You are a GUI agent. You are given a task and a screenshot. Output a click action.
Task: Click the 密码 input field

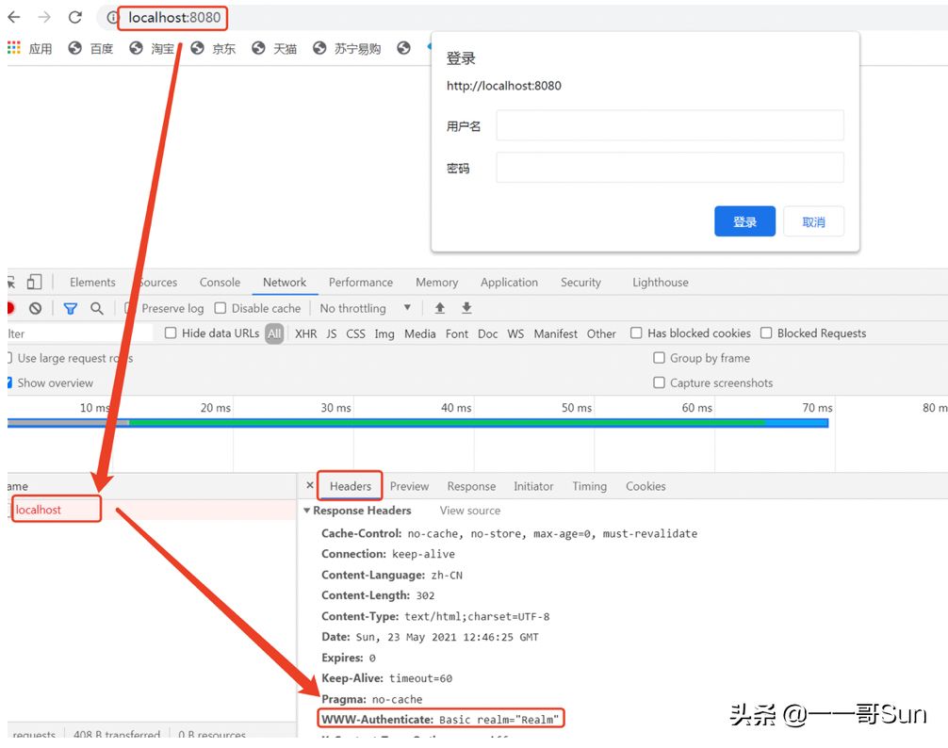(x=670, y=168)
